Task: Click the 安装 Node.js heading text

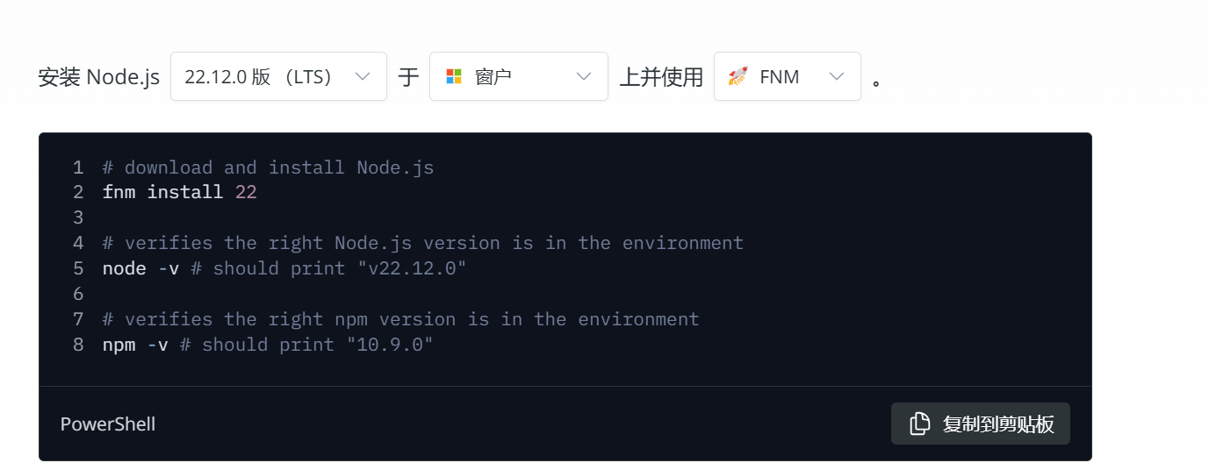Action: tap(99, 77)
